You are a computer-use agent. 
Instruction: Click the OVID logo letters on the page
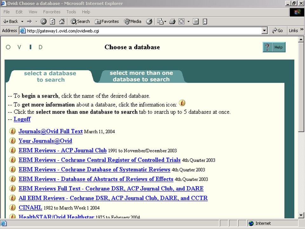[24, 47]
